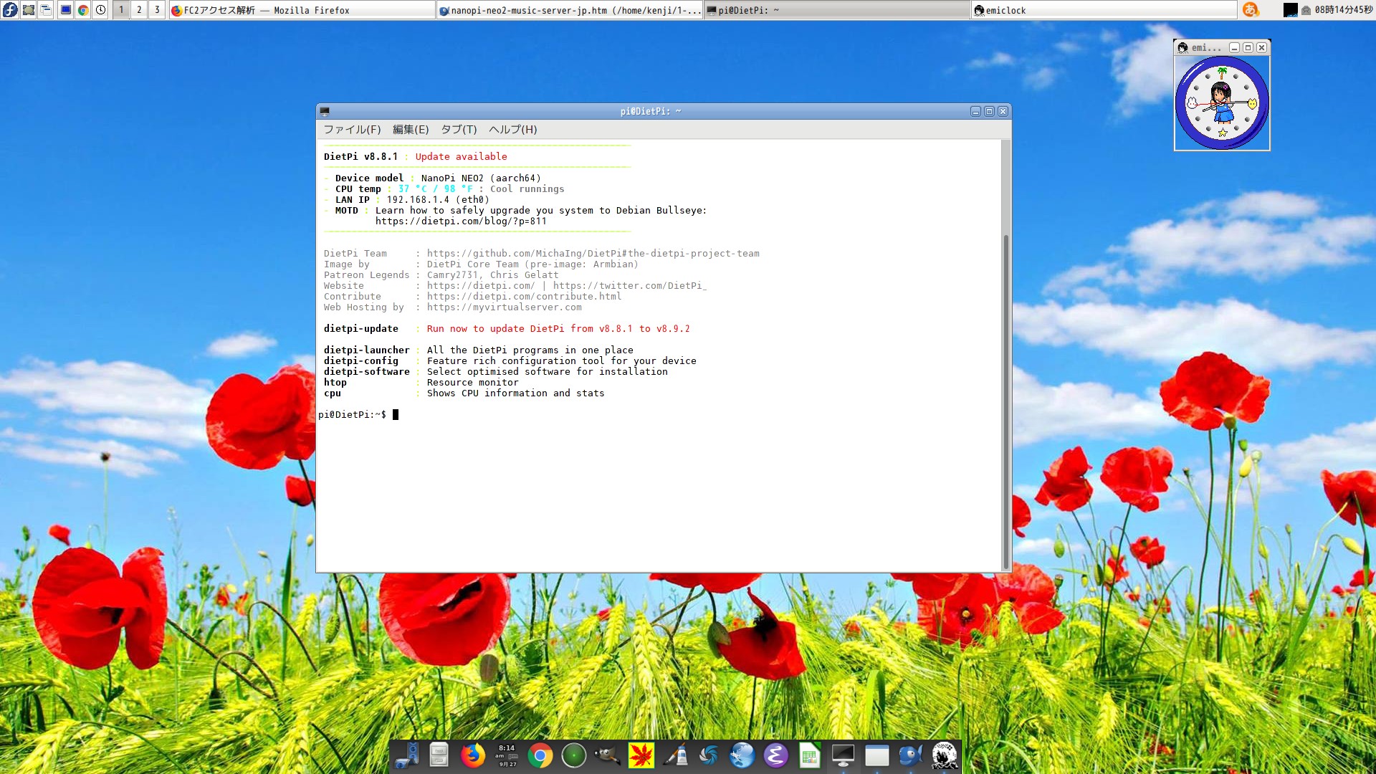Click the red maple leaf dock icon
This screenshot has height=774, width=1376.
[x=641, y=755]
